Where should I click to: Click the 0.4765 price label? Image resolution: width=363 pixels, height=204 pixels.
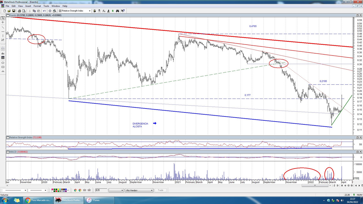click(253, 26)
